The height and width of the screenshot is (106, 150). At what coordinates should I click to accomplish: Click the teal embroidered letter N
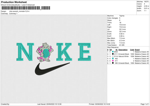click(25, 52)
